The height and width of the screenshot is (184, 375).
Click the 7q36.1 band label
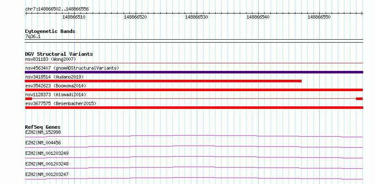click(x=33, y=37)
